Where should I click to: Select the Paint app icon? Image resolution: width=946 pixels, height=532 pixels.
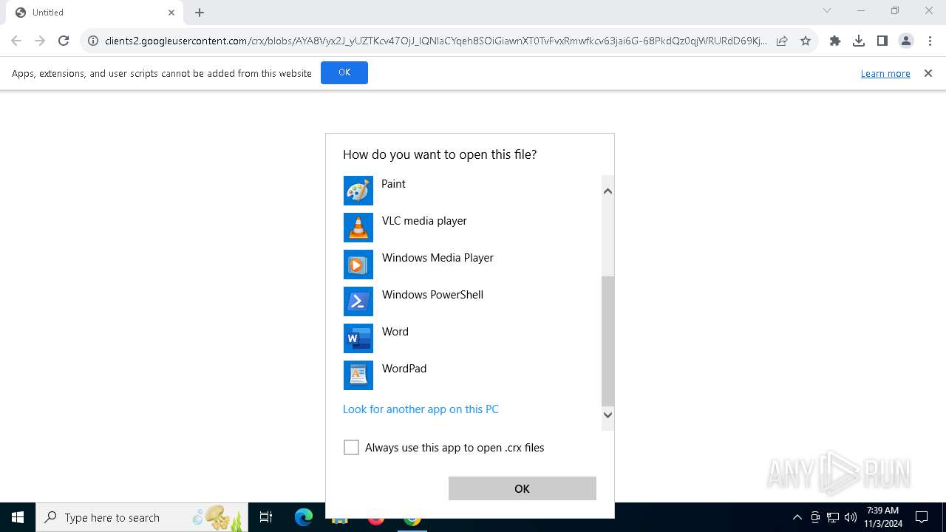(358, 191)
